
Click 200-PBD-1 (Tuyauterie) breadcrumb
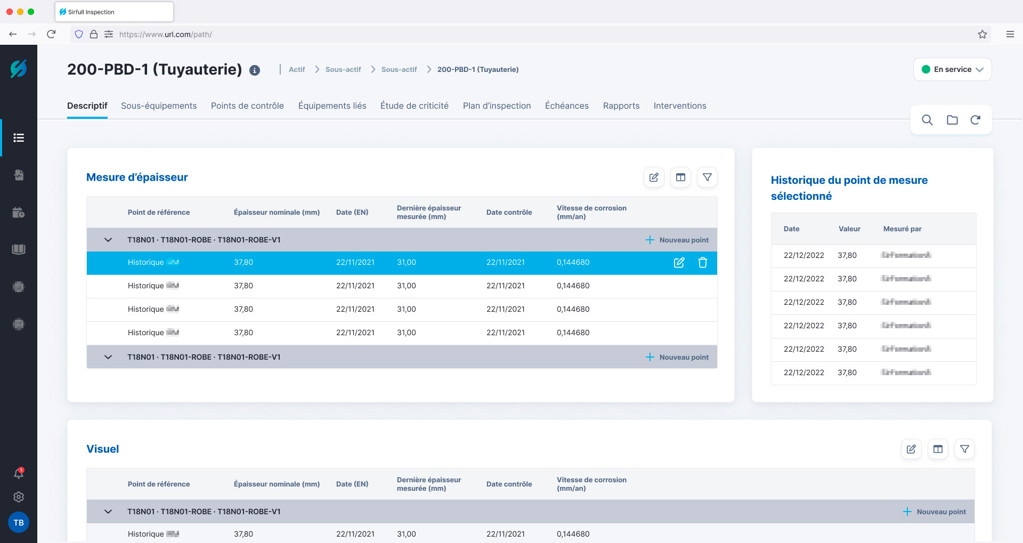[478, 69]
